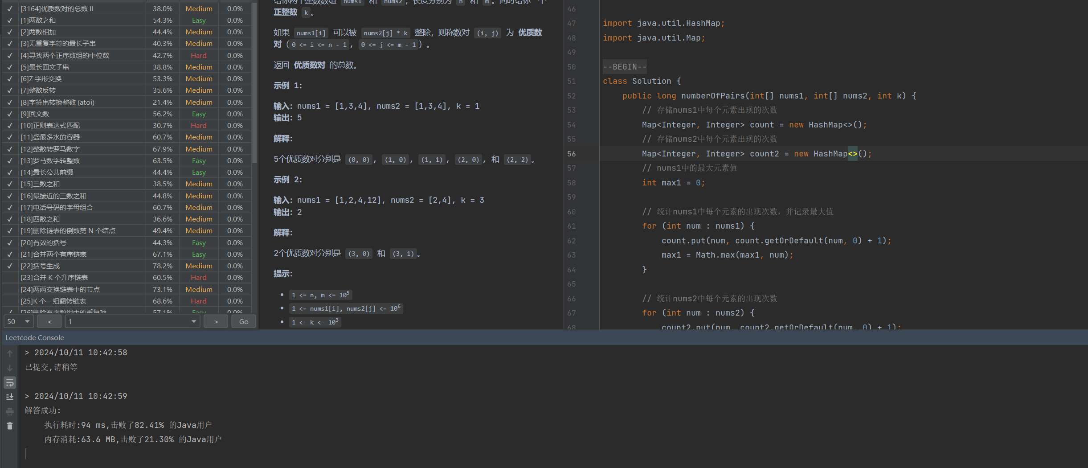1088x468 pixels.
Task: Open problem [7]整数反转
Action: [38, 90]
